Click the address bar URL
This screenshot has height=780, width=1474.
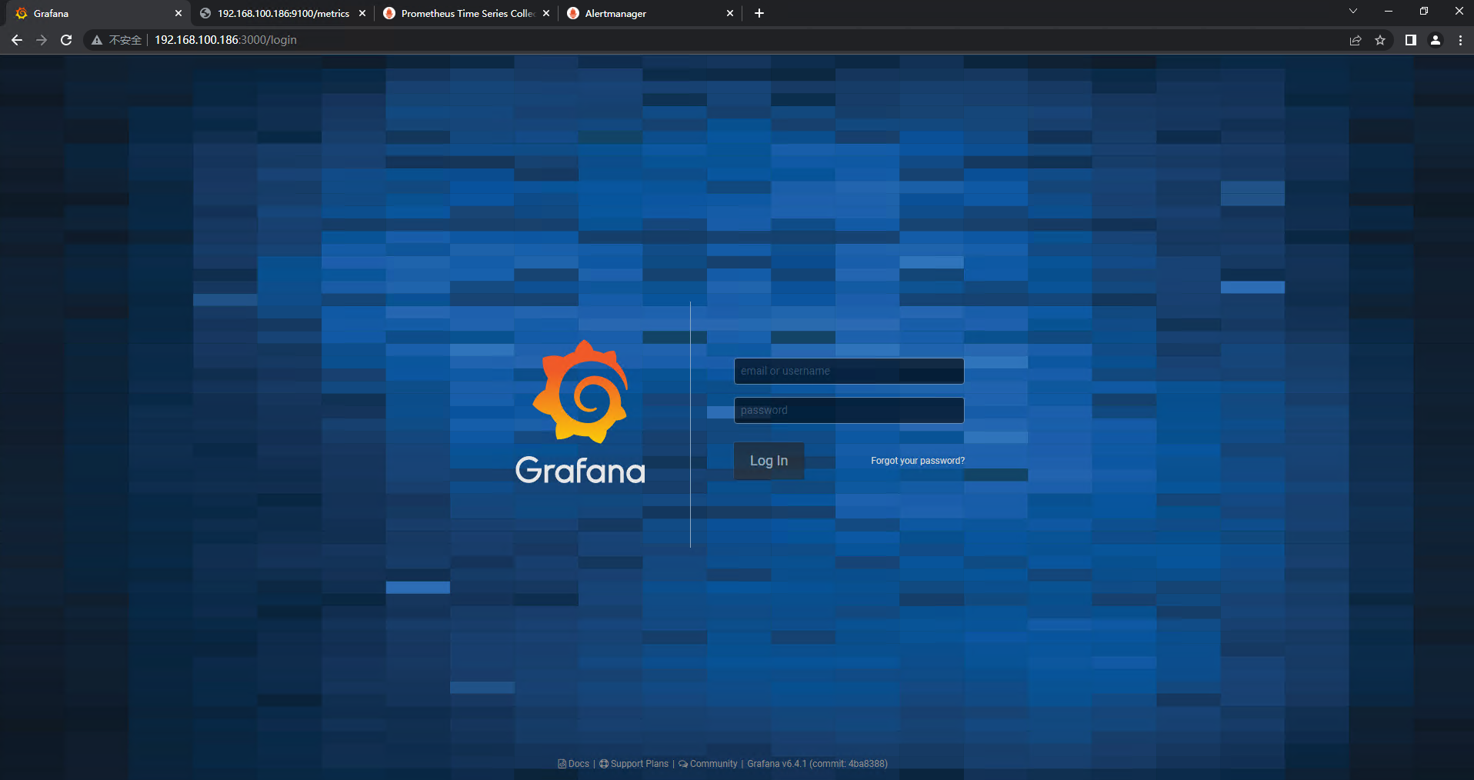pyautogui.click(x=225, y=40)
